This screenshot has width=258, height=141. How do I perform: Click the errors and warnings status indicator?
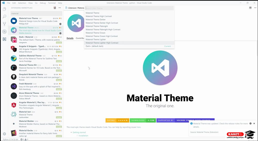[x=24, y=139]
